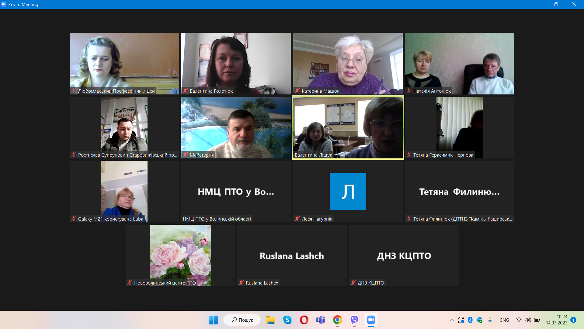Switch the ENG input language

(x=504, y=320)
